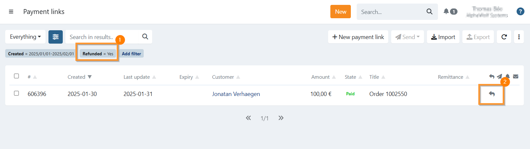Screen dimensions: 530x149
Task: Click the notification bell icon
Action: [x=446, y=11]
